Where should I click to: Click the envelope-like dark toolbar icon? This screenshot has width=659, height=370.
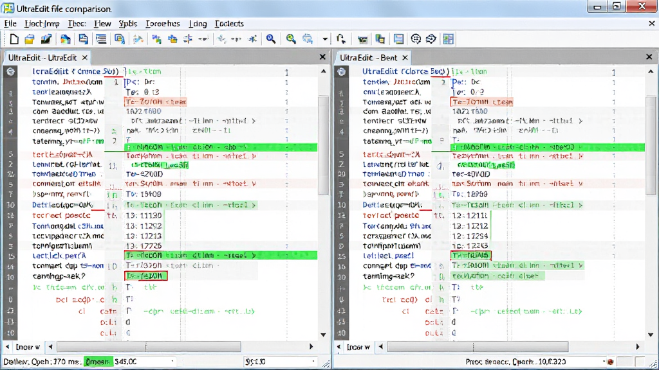tap(362, 39)
